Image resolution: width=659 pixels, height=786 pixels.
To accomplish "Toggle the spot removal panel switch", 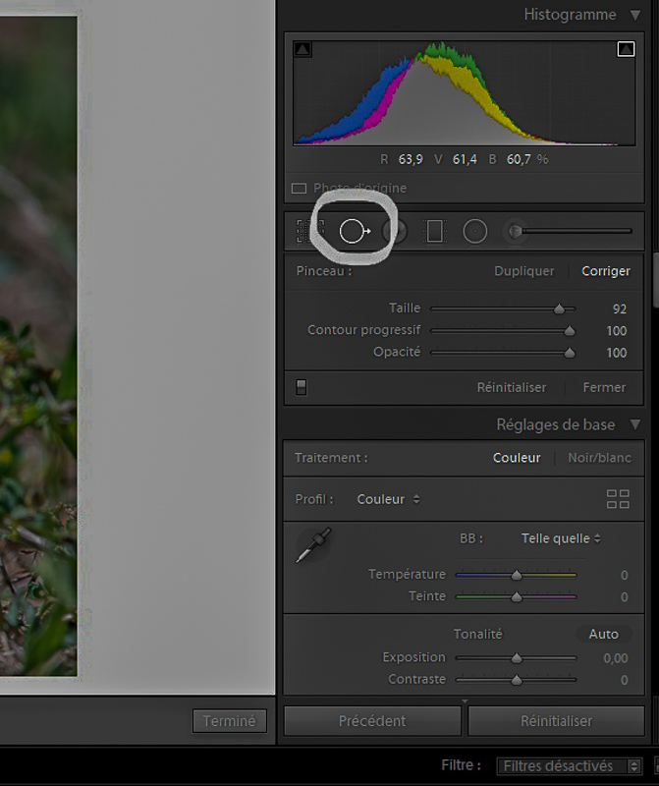I will [301, 387].
